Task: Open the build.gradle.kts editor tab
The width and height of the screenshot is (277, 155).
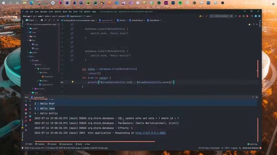Action: 79,20
